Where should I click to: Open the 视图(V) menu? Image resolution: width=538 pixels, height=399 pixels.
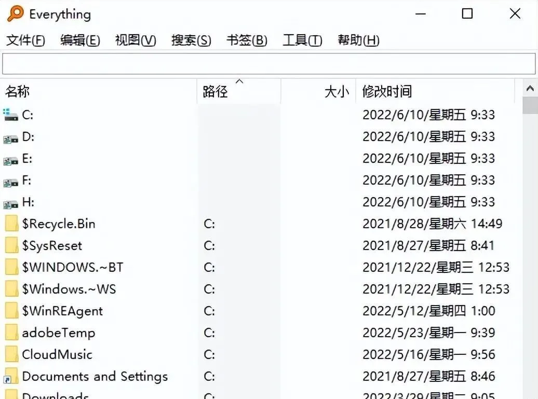click(136, 40)
